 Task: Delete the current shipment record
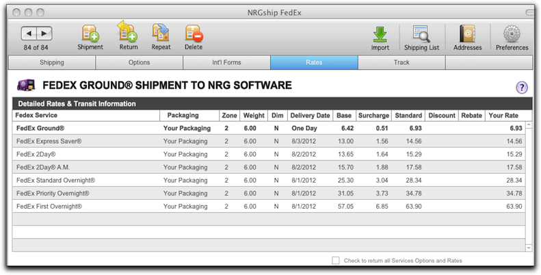pyautogui.click(x=194, y=34)
